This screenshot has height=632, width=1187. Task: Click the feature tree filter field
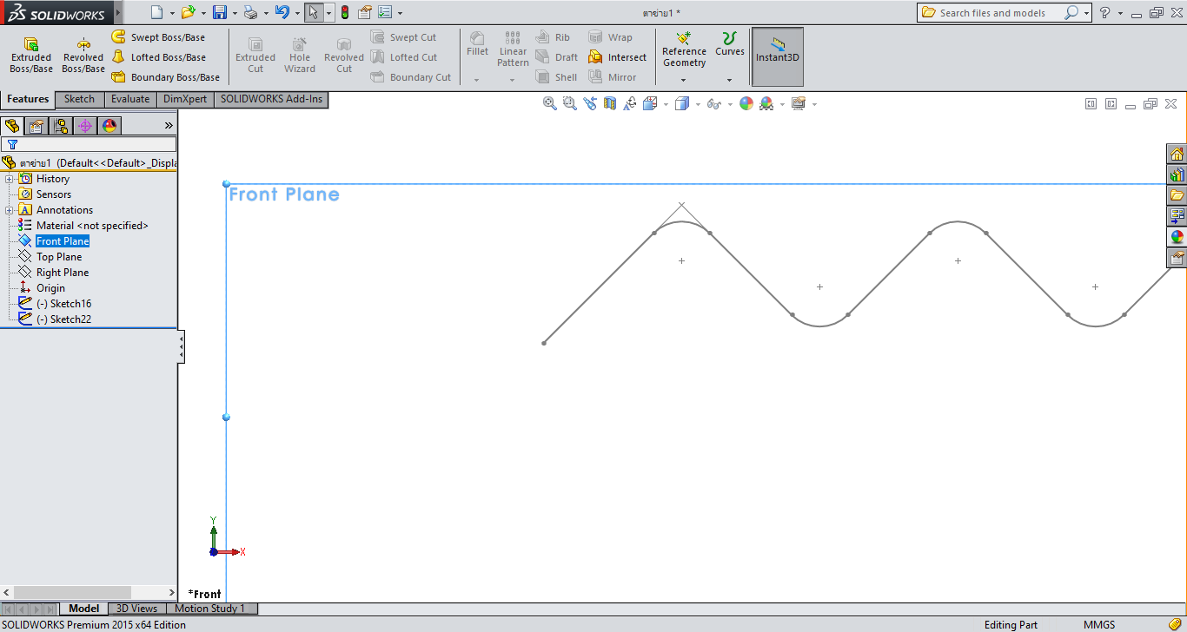click(89, 144)
